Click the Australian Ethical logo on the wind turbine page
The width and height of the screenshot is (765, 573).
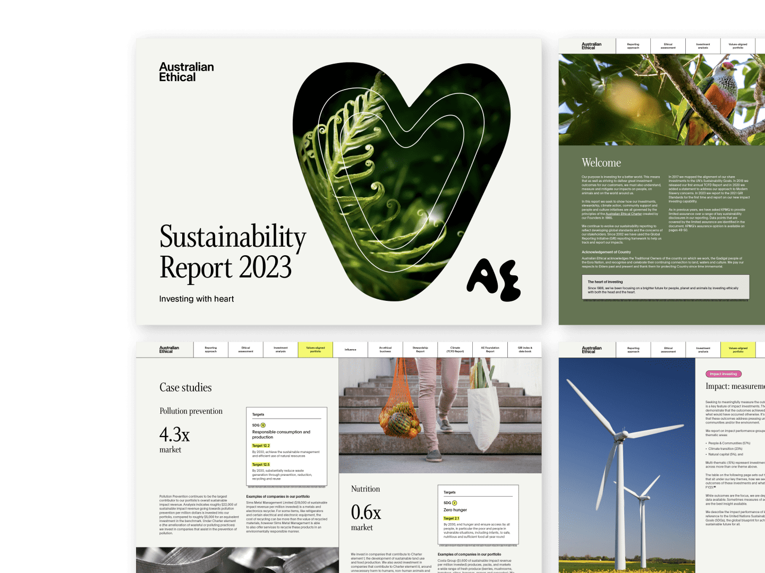[591, 350]
